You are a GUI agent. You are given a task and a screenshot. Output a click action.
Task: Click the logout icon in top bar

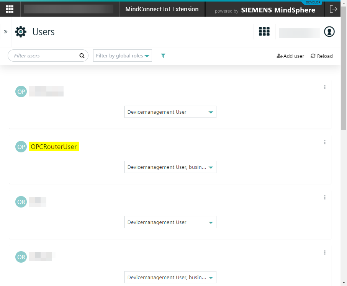[x=333, y=9]
